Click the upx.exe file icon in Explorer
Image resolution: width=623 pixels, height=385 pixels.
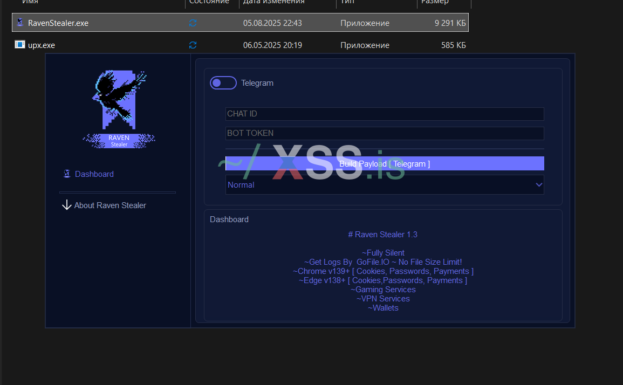click(20, 45)
